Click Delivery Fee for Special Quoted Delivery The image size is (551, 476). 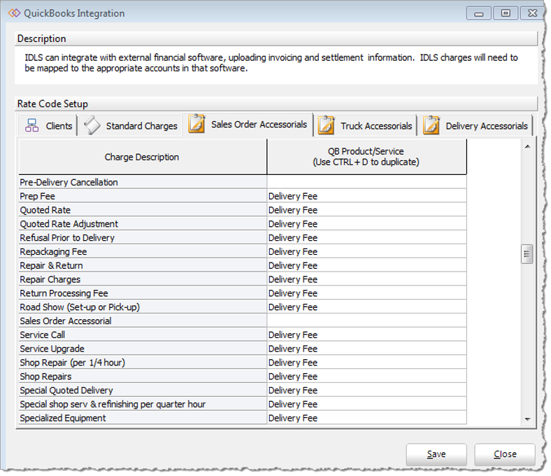point(366,390)
